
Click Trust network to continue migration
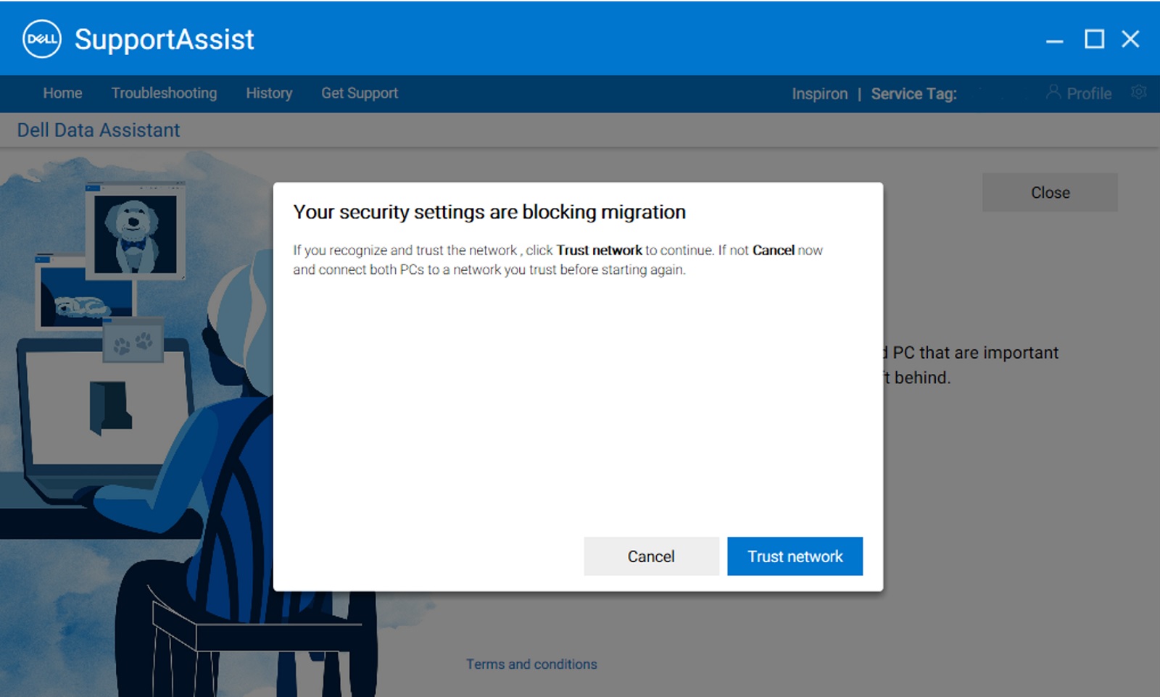coord(795,556)
